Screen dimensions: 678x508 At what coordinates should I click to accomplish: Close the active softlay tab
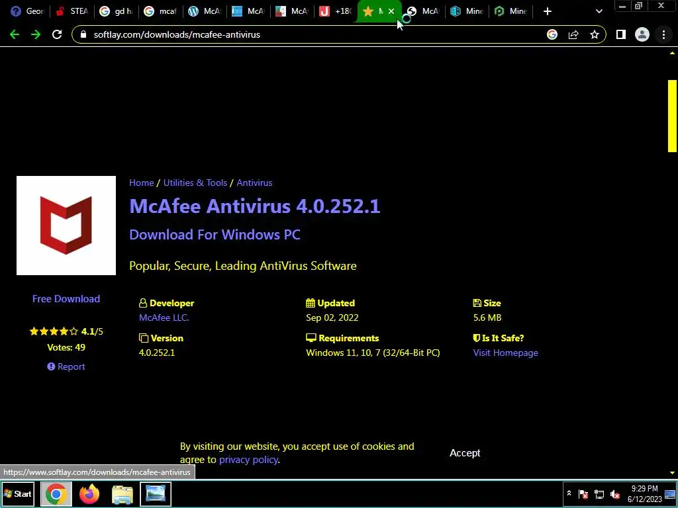391,11
